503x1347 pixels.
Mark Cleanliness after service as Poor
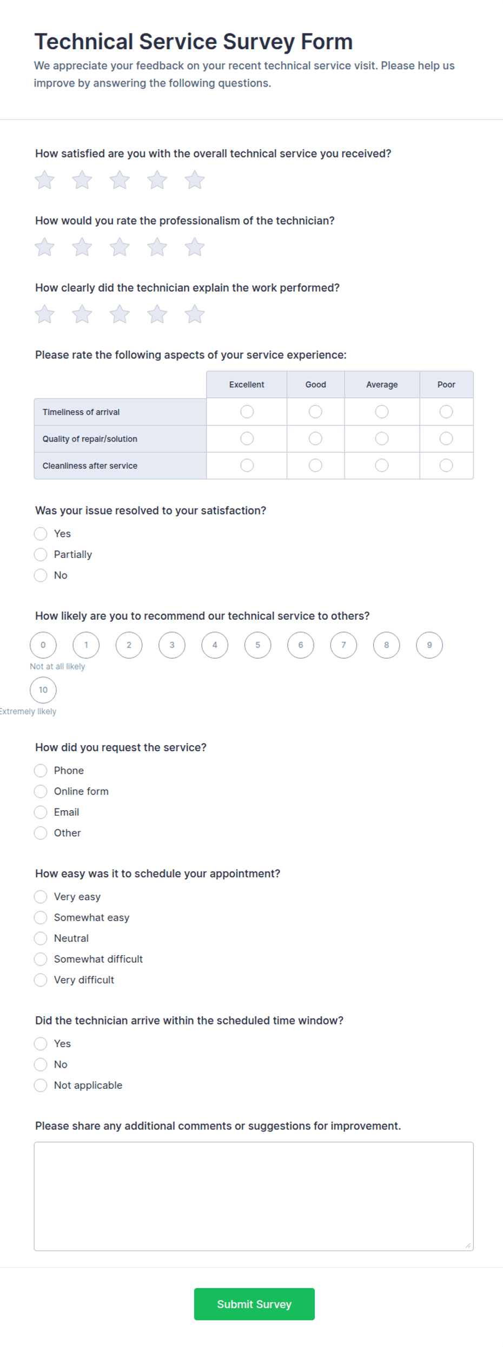446,465
